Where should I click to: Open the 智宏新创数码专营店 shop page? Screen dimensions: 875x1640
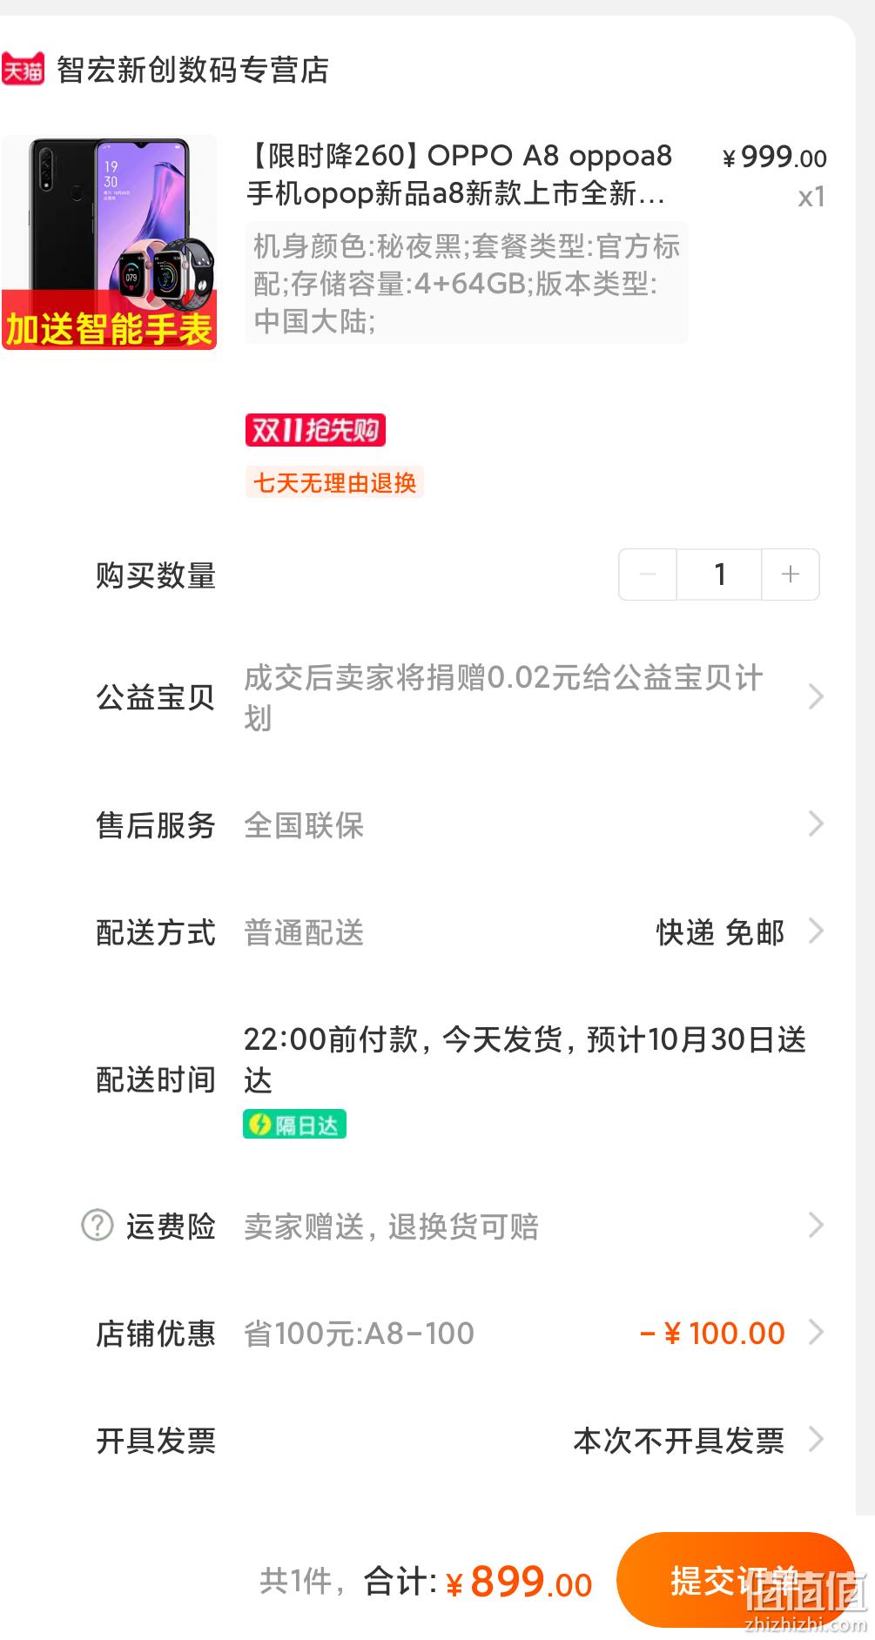click(x=192, y=70)
